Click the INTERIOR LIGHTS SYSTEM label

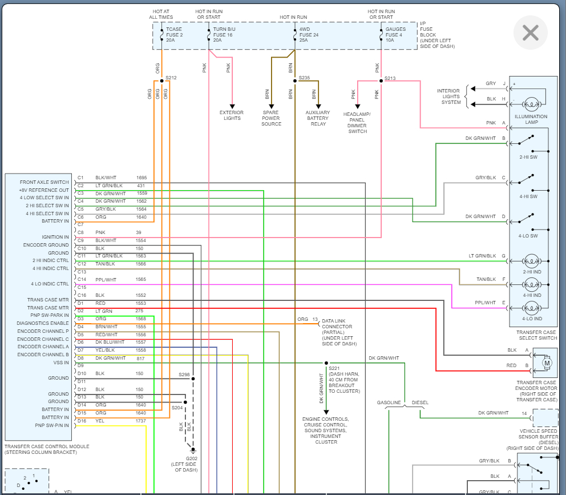[x=448, y=96]
